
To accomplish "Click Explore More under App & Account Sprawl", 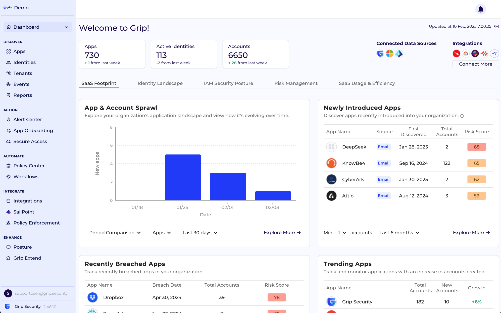I will click(282, 233).
